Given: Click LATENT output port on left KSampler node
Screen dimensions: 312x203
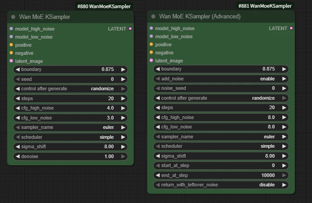Looking at the screenshot, I should [130, 29].
